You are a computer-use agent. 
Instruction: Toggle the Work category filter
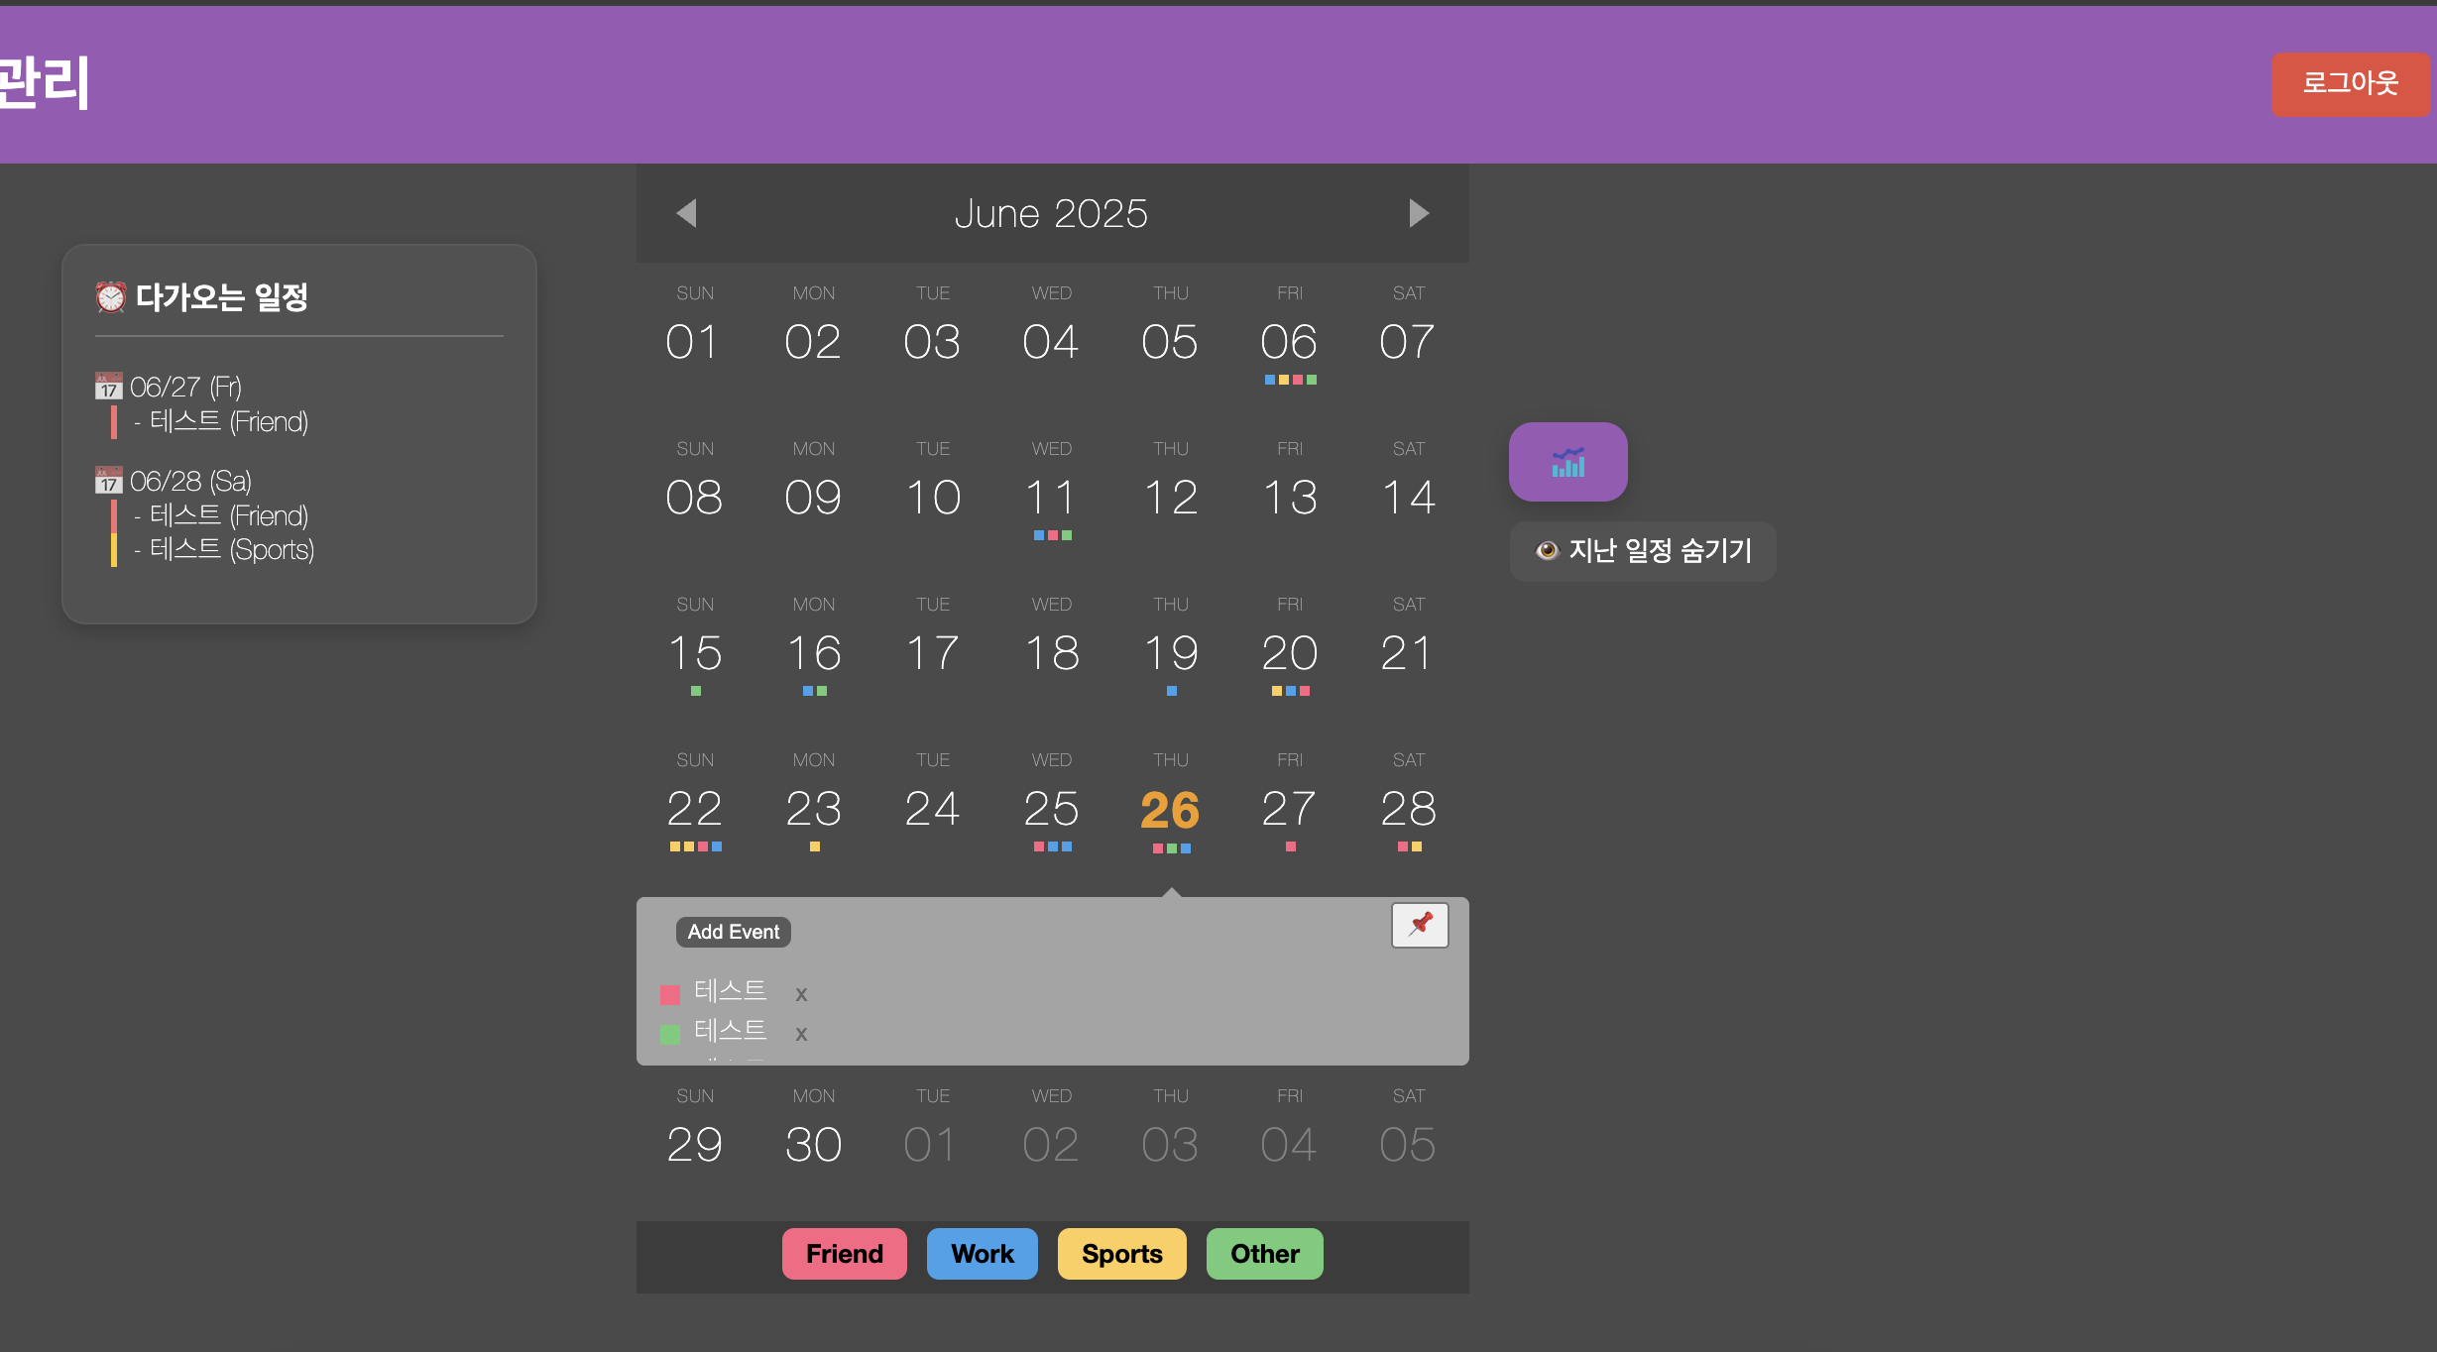point(982,1254)
